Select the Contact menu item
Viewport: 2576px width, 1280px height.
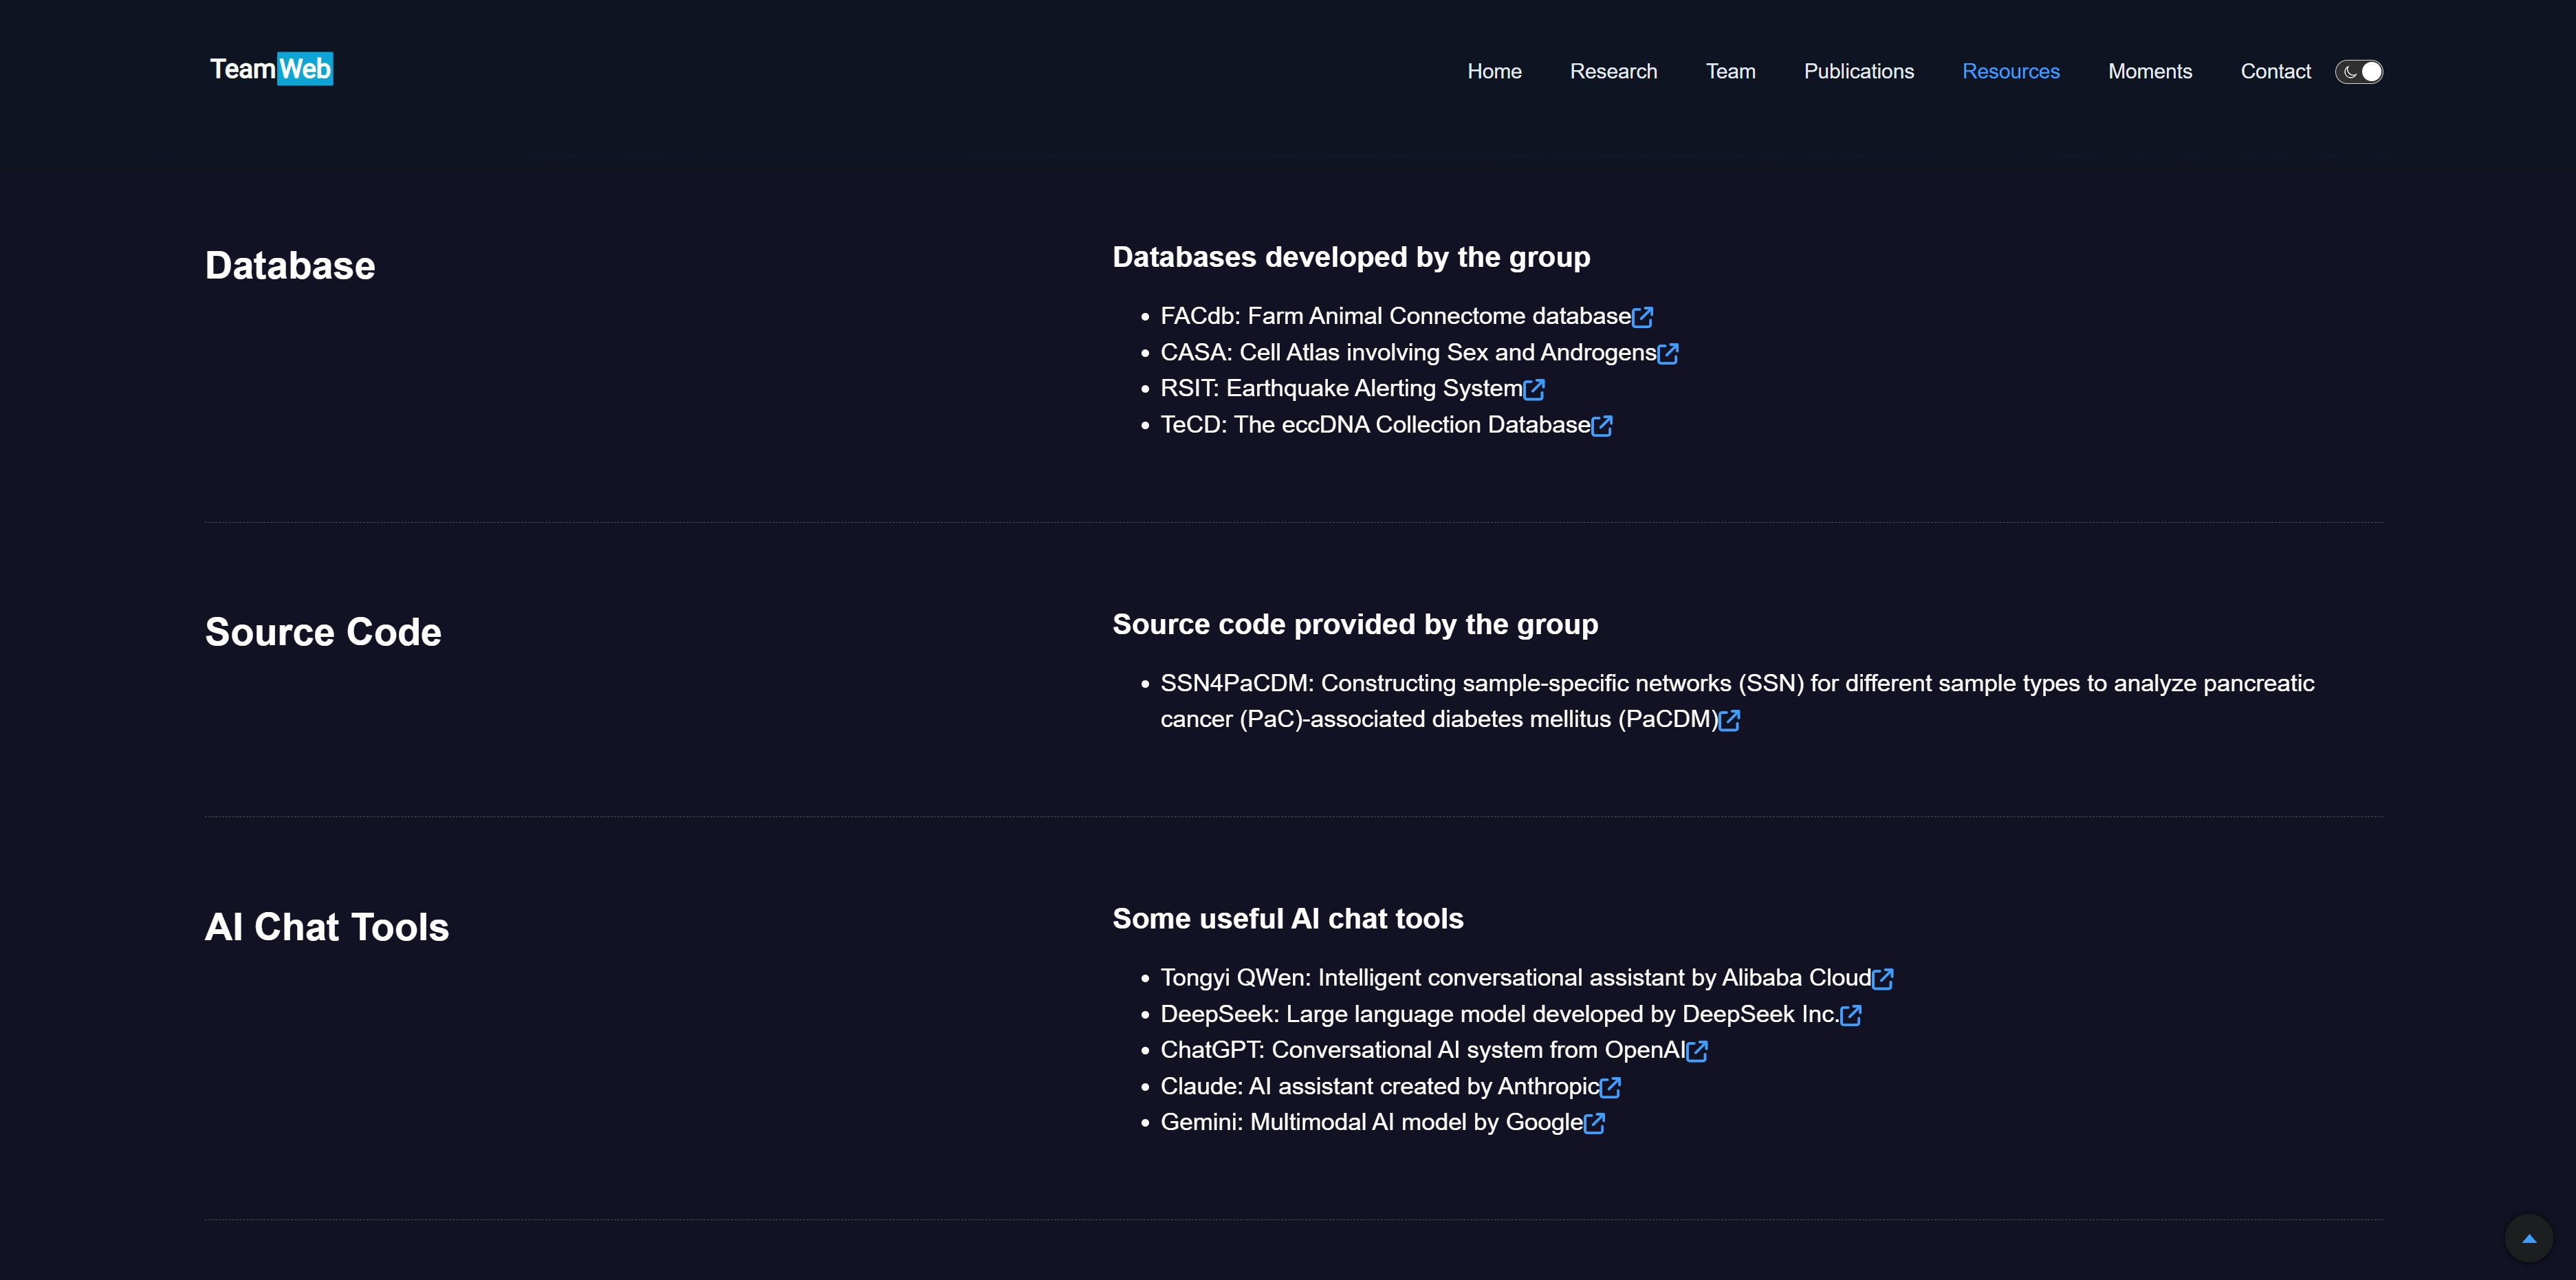coord(2275,71)
